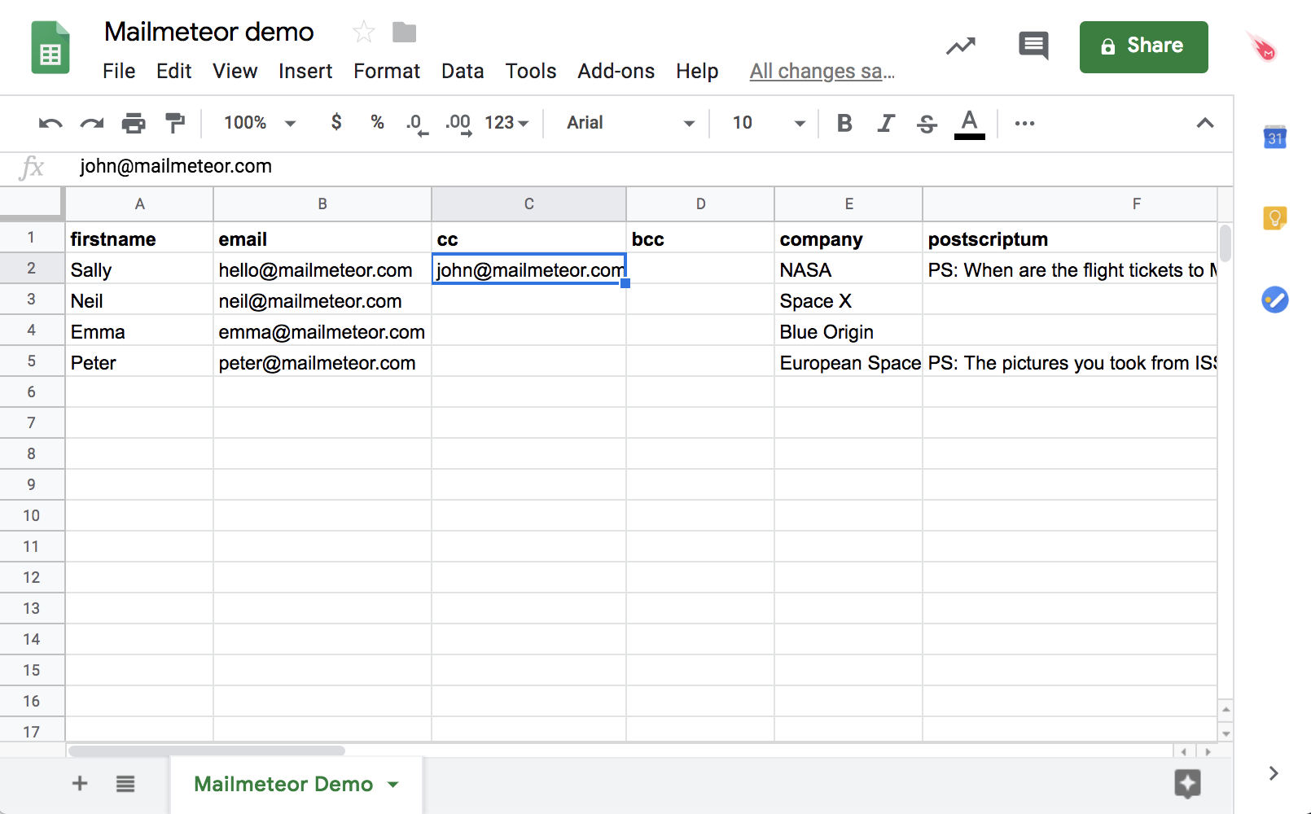Screen dimensions: 1311x814
Task: Select the postscriptum header cell
Action: pos(1069,239)
